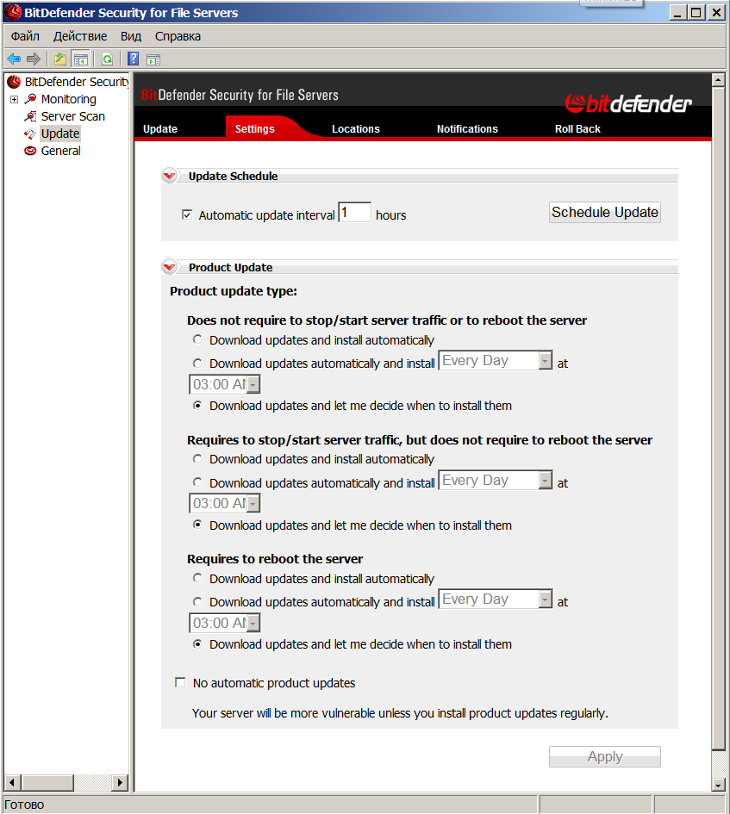Open the Действие menu

pos(80,36)
